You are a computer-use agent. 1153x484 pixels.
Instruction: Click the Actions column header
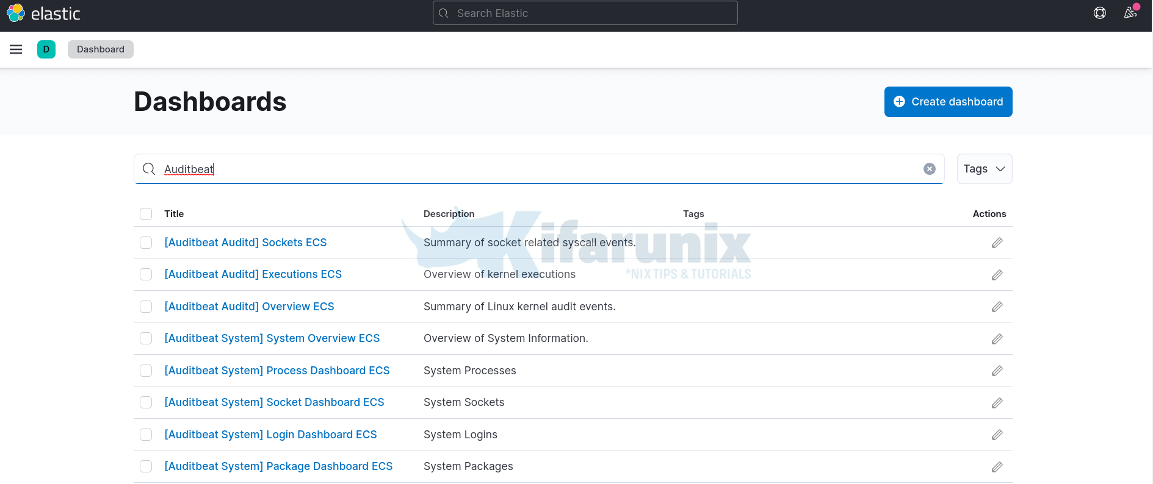[989, 214]
